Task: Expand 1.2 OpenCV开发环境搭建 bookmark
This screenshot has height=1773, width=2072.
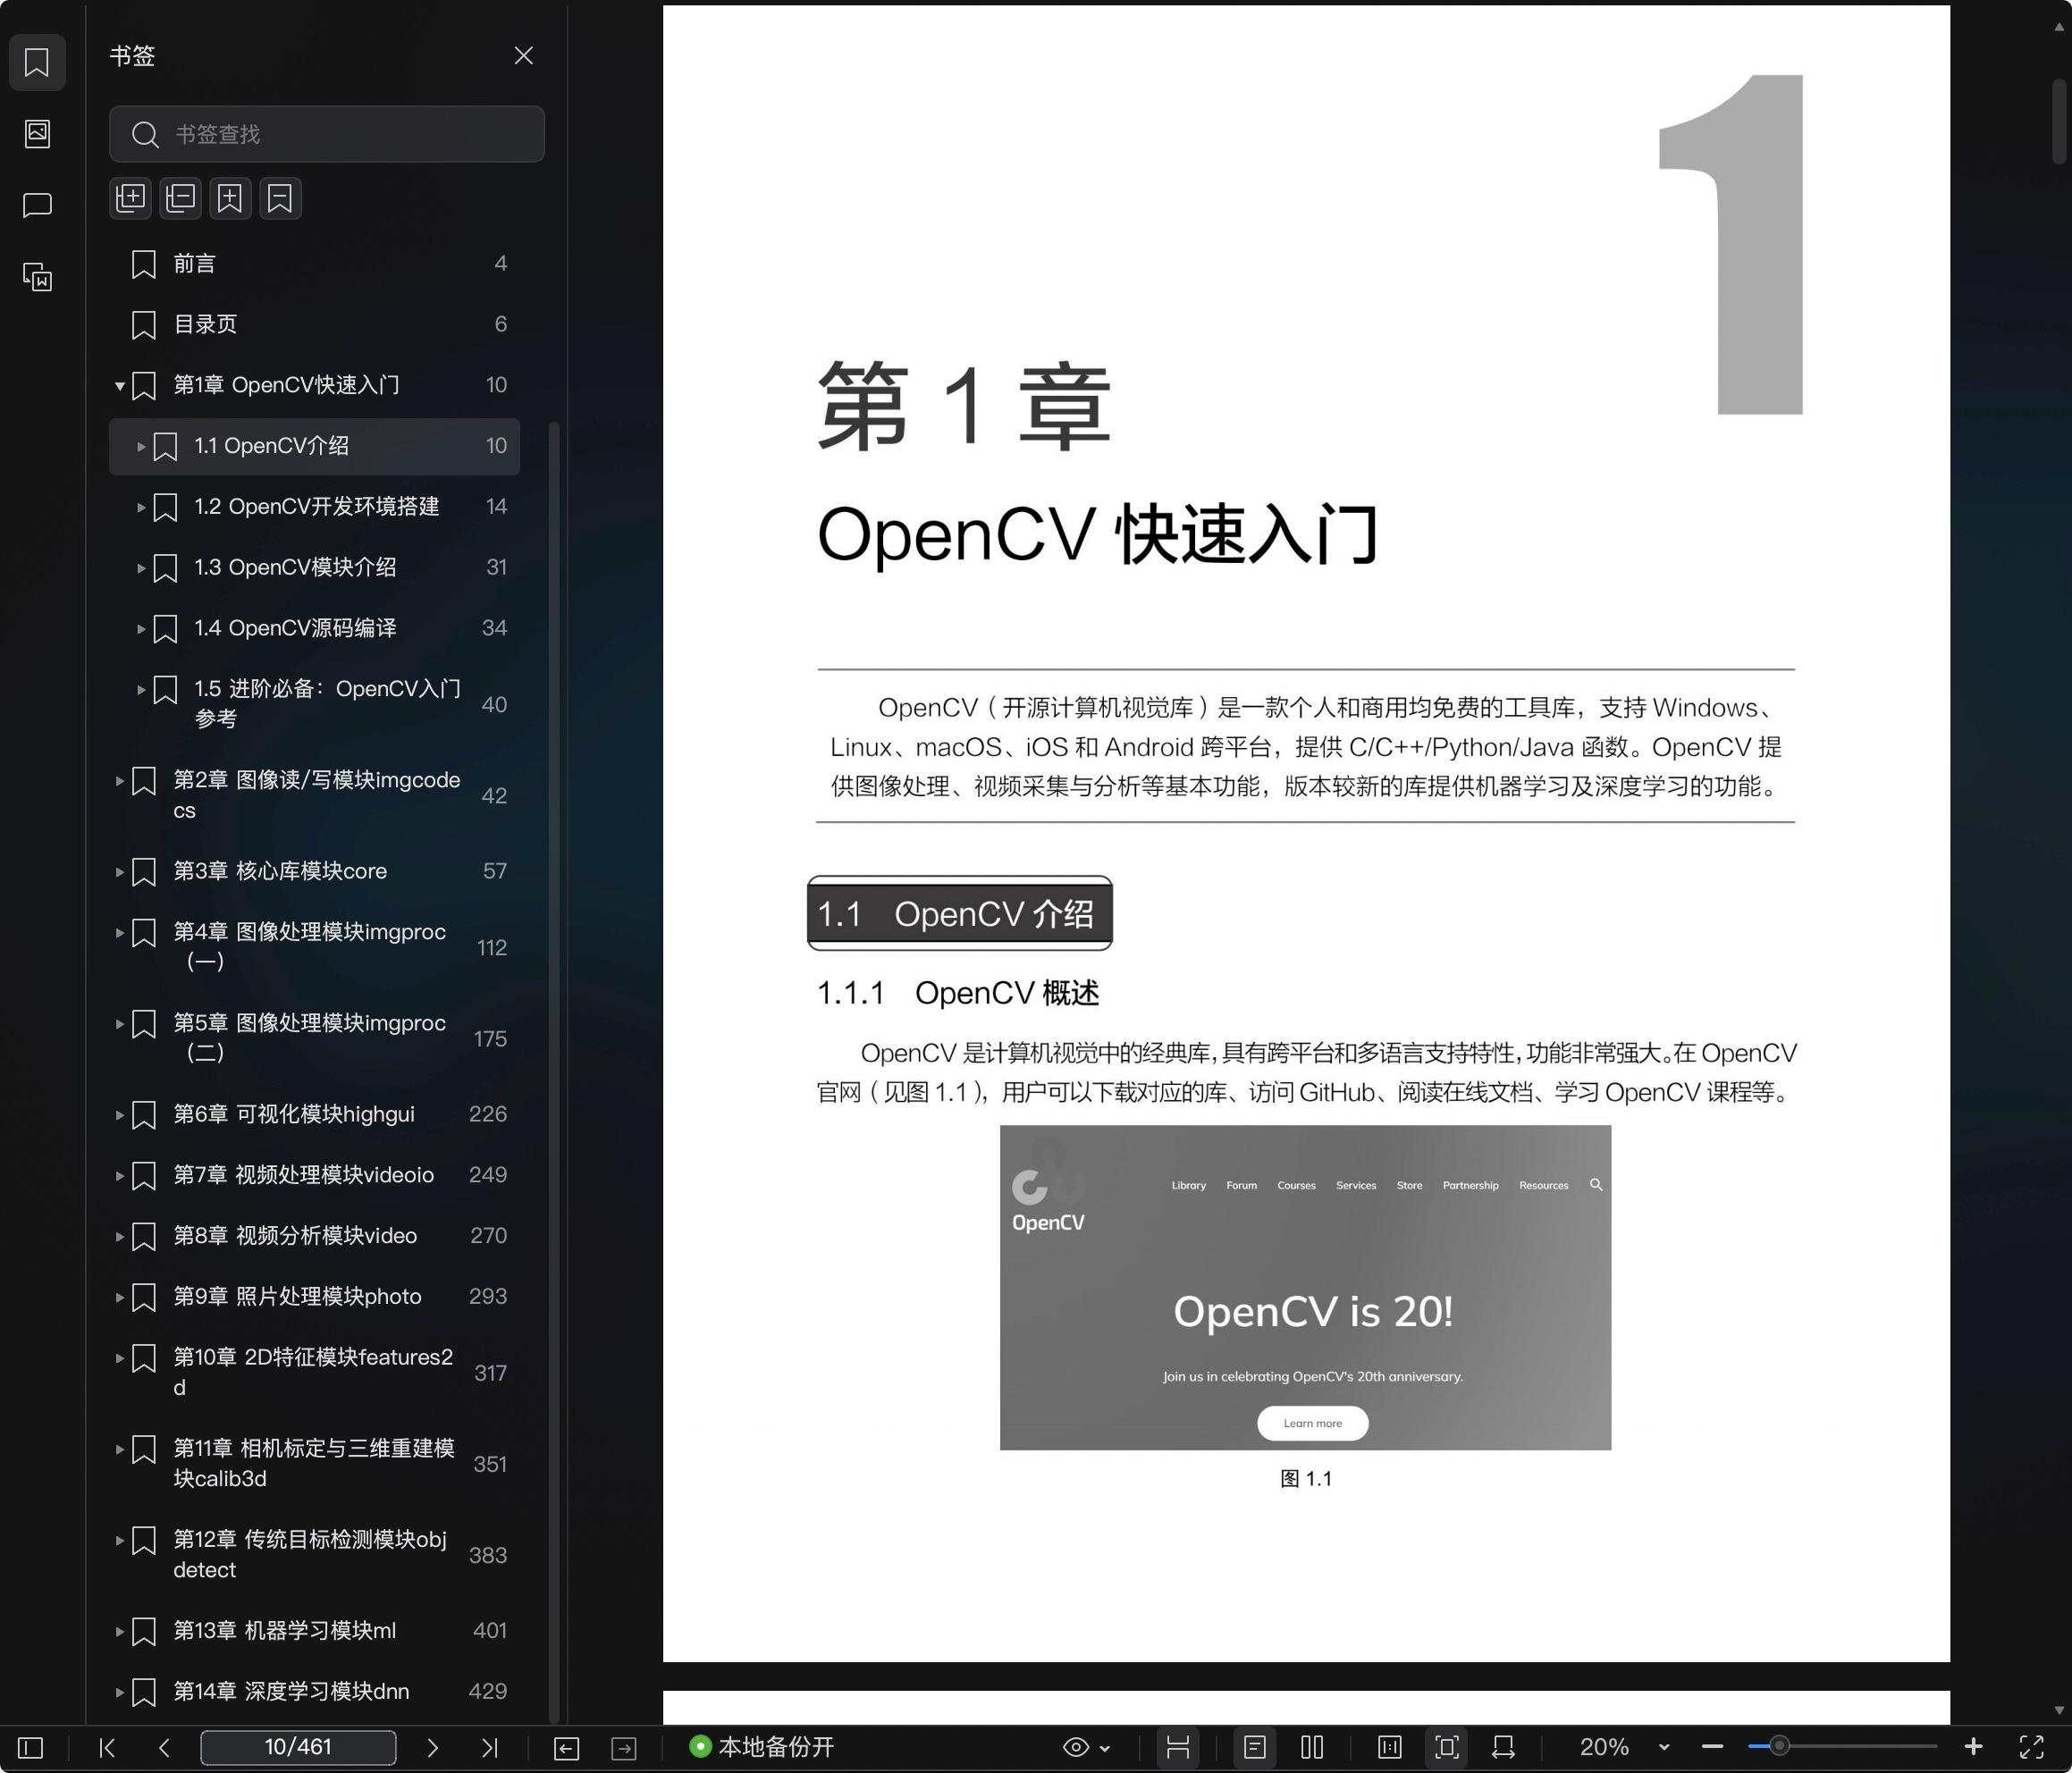Action: coord(141,507)
